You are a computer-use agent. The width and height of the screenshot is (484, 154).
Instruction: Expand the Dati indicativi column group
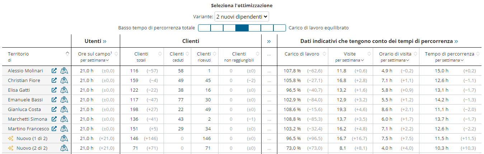point(456,41)
